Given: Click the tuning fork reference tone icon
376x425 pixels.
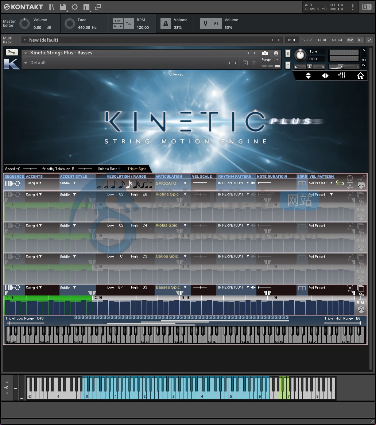Looking at the screenshot, I should coord(205,24).
